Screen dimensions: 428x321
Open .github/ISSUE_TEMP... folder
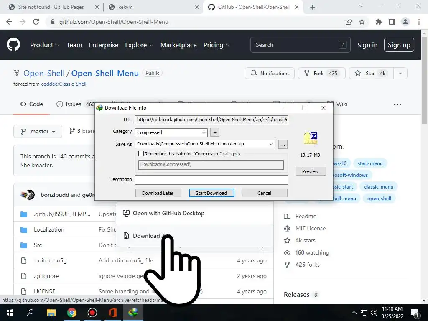62,214
